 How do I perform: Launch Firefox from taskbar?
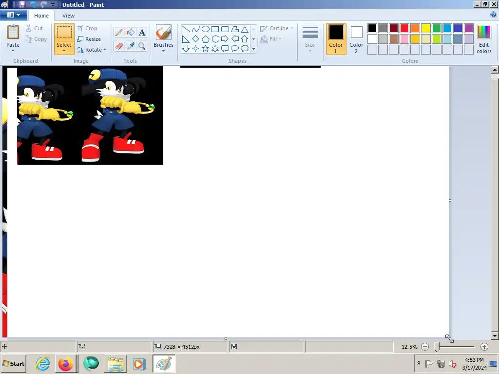66,363
